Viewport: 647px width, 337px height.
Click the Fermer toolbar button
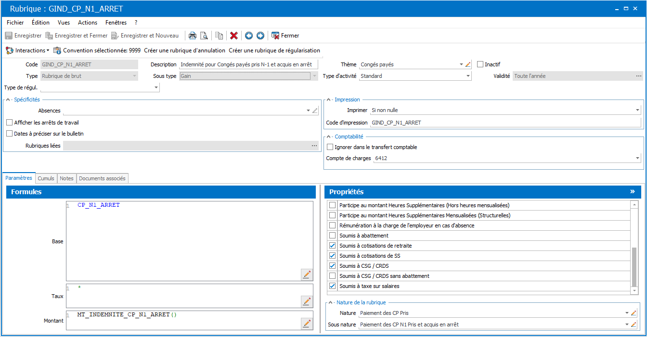point(285,36)
